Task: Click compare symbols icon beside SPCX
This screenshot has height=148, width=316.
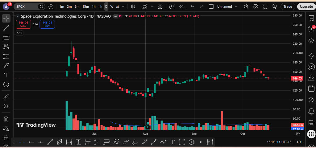Action: coord(41,7)
